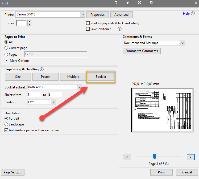Select the Current page radio button
The height and width of the screenshot is (179, 199).
pos(6,48)
